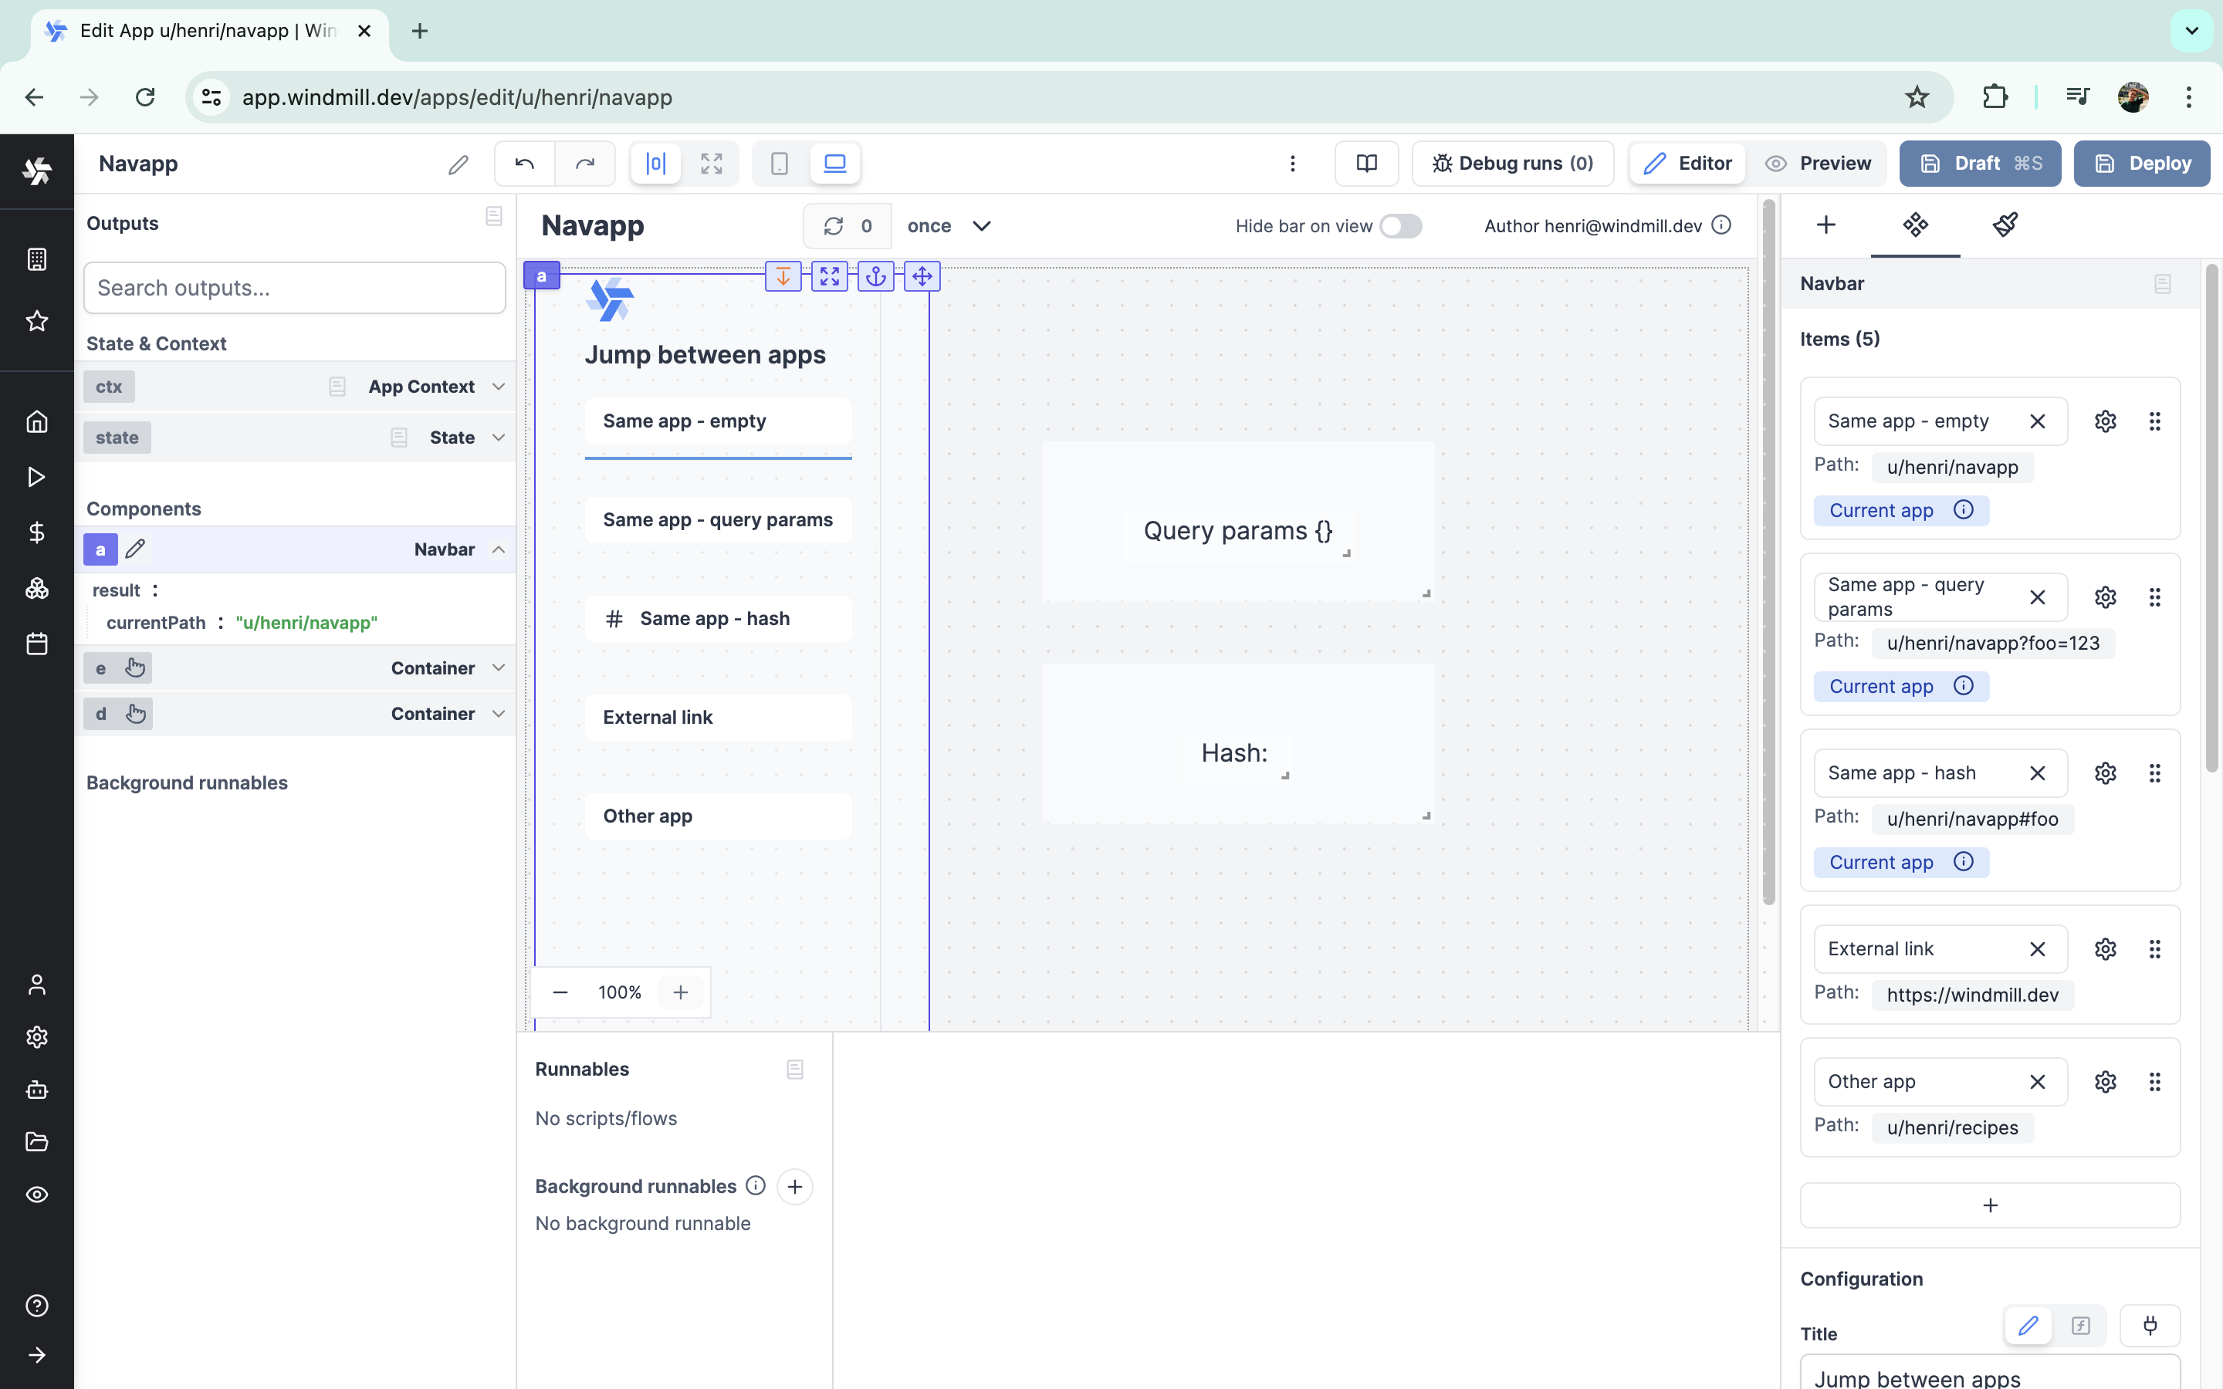Collapse the Navbar component outputs
The image size is (2223, 1389).
click(x=498, y=549)
